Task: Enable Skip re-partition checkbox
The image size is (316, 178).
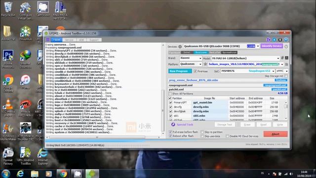Action: tap(202, 132)
